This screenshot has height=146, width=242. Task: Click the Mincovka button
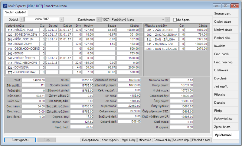(145, 140)
